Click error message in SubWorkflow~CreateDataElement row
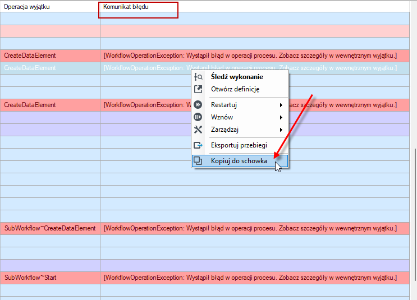417x300 pixels. click(255, 228)
